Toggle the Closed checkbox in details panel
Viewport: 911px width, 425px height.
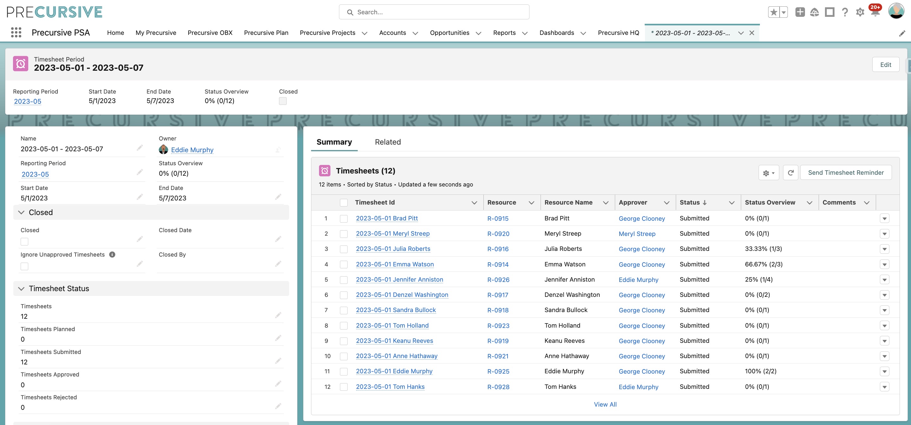[x=24, y=241]
